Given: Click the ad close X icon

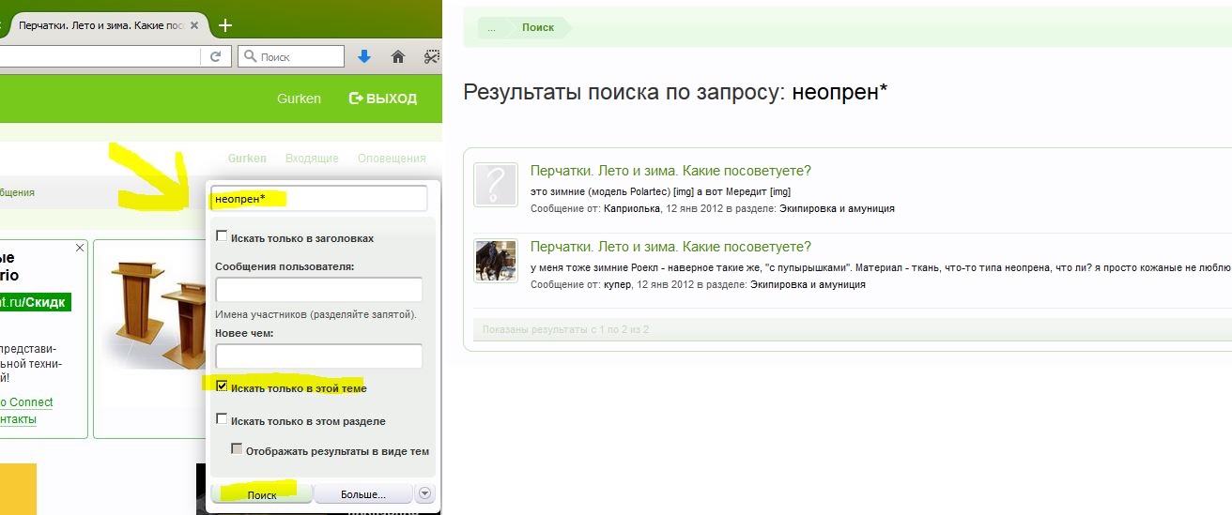Looking at the screenshot, I should coord(80,248).
